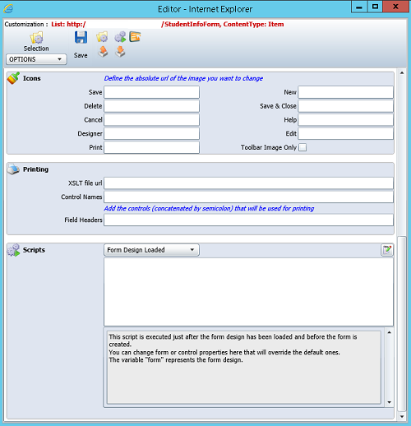Close the Editor window
411x426 pixels.
[x=395, y=7]
